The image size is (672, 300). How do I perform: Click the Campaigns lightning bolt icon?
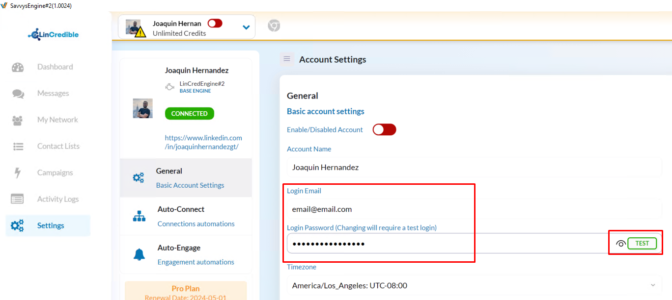18,173
